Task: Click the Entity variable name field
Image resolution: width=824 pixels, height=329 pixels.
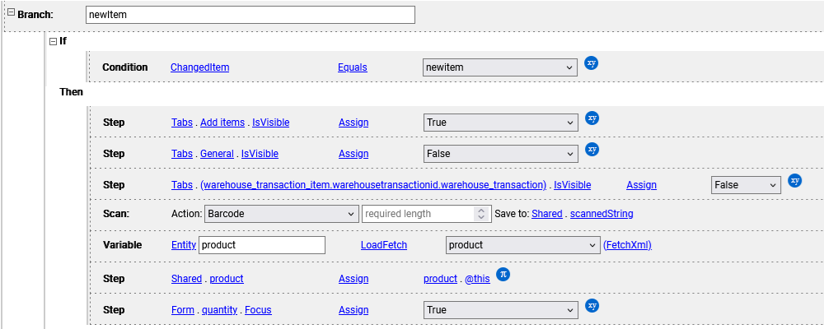Action: [x=262, y=245]
